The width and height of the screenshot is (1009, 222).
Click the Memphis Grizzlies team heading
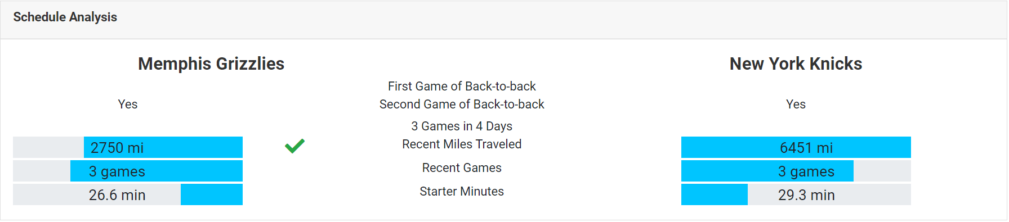coord(211,64)
